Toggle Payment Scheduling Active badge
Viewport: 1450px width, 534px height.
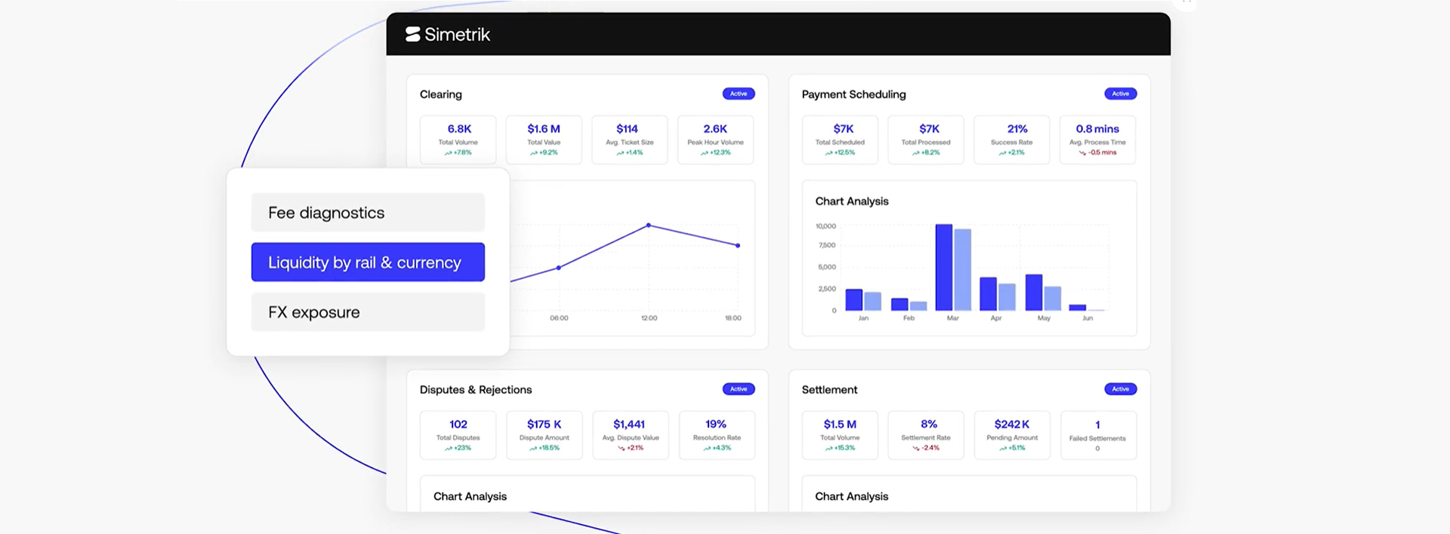tap(1120, 94)
